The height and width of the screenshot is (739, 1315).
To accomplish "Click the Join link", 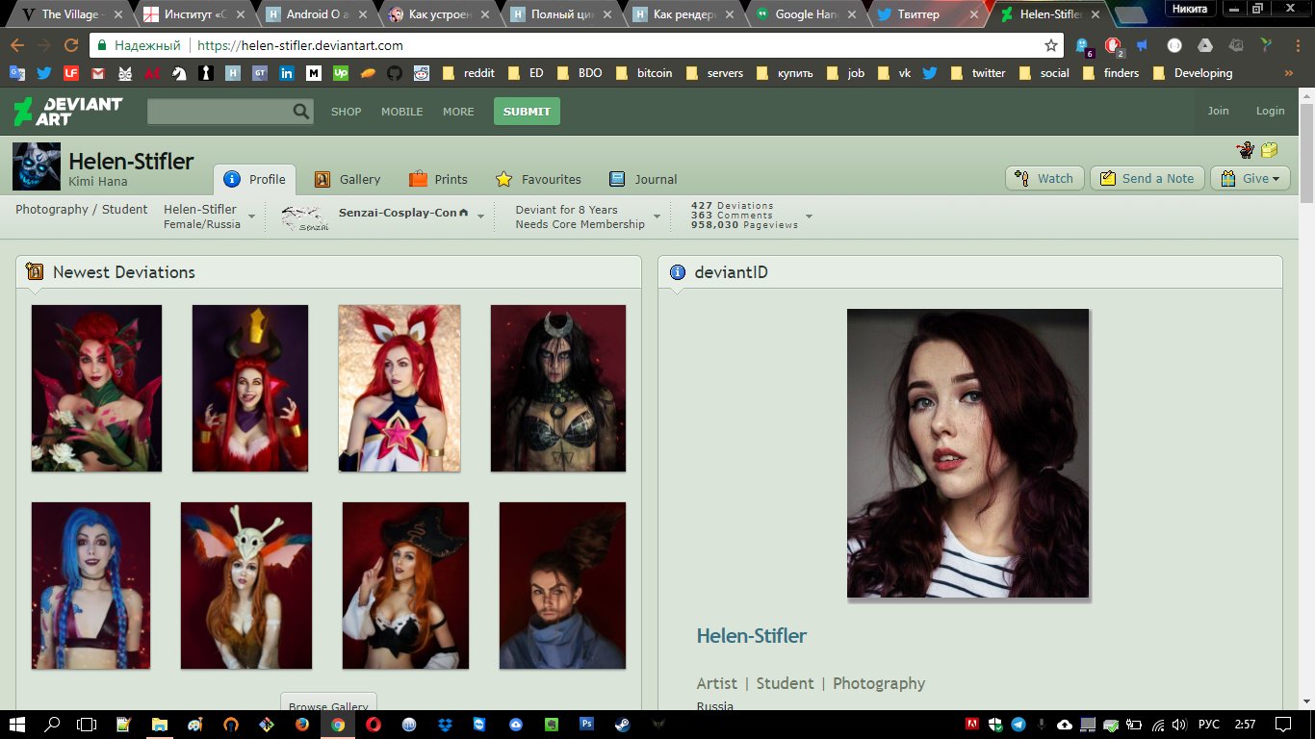I will coord(1219,111).
